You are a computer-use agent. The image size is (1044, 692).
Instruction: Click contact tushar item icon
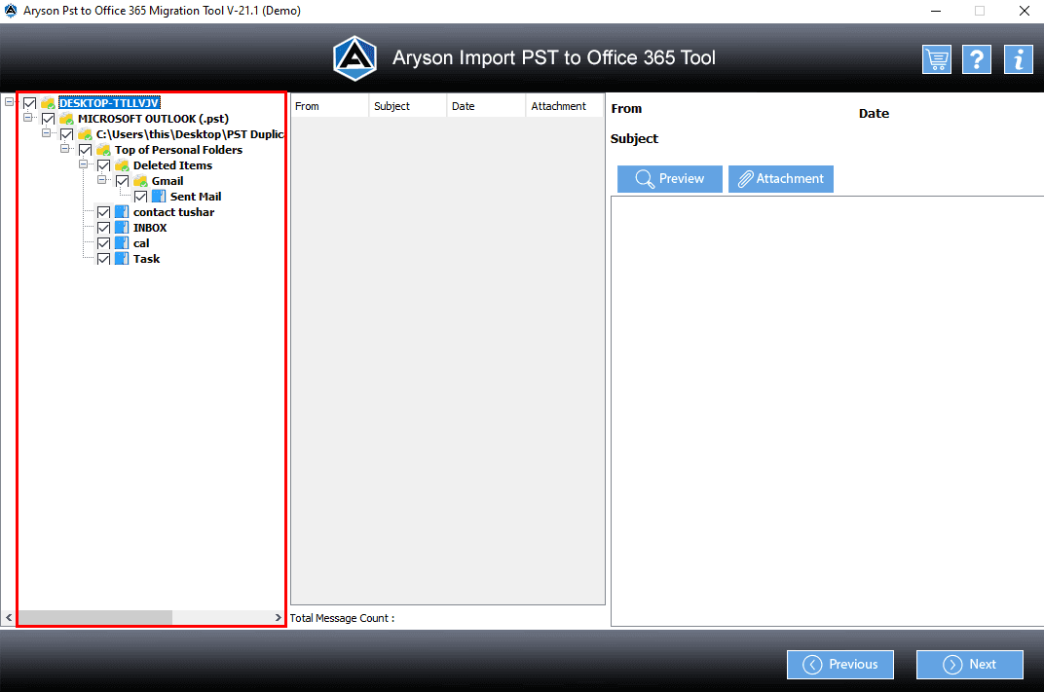pos(122,212)
